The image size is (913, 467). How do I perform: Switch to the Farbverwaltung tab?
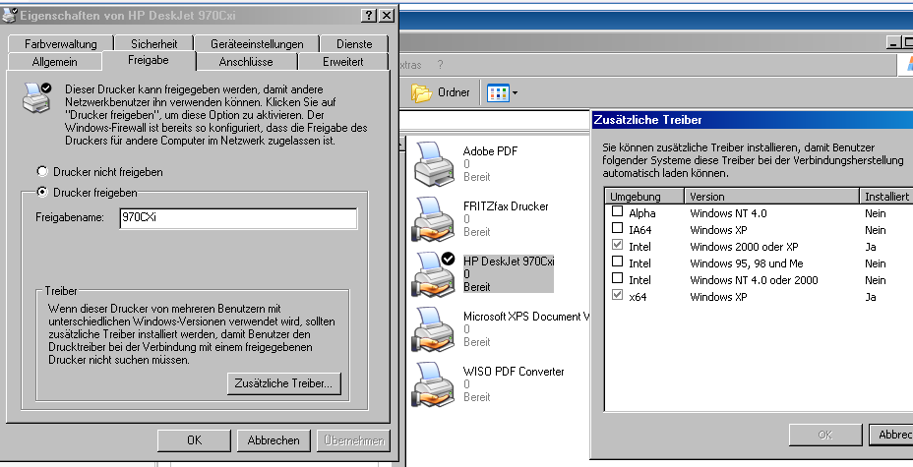(x=61, y=43)
